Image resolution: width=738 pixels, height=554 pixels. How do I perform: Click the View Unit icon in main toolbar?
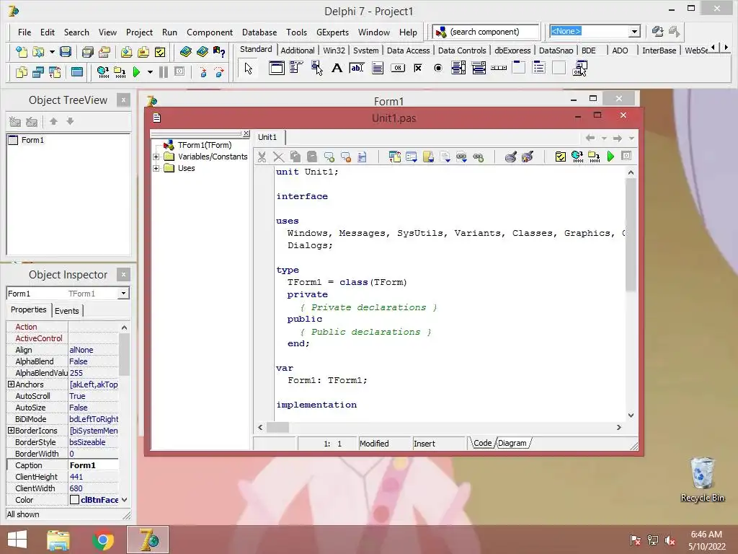click(21, 72)
